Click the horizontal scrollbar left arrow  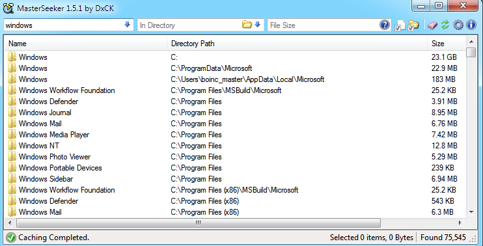point(10,223)
